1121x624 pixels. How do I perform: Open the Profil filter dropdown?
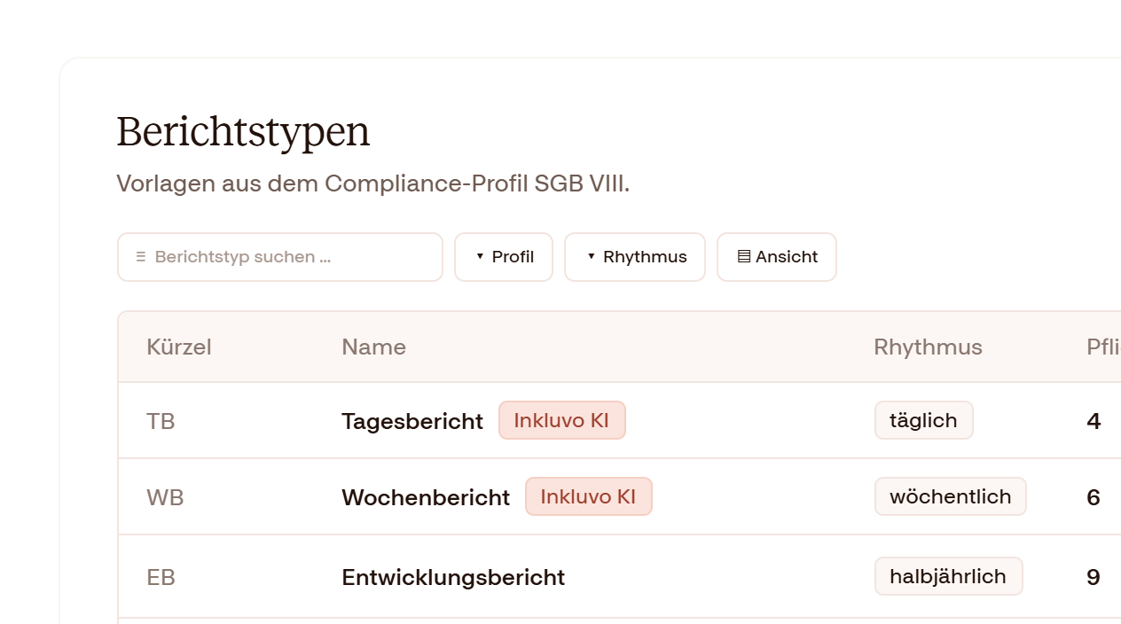[504, 257]
